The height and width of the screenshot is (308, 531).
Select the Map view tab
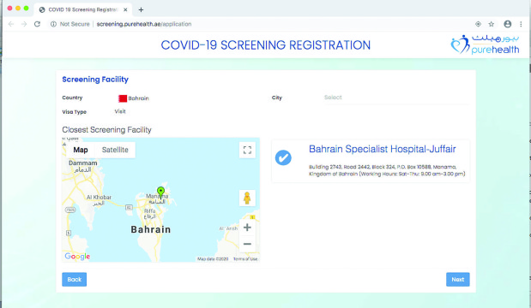(x=81, y=150)
